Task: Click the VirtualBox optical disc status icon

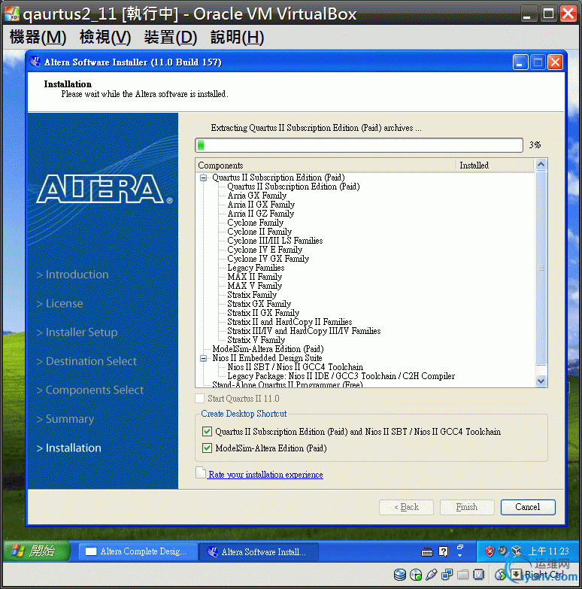Action: (416, 575)
